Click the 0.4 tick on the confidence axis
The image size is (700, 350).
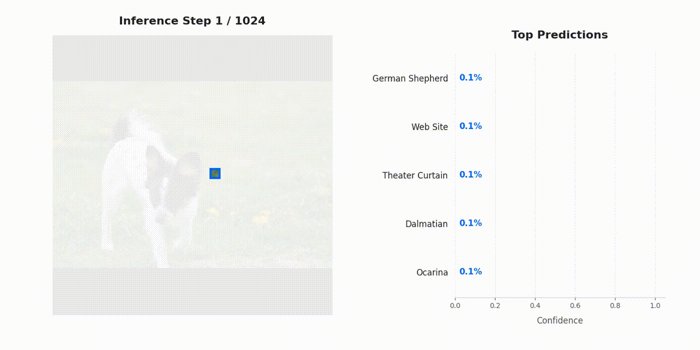pos(535,306)
